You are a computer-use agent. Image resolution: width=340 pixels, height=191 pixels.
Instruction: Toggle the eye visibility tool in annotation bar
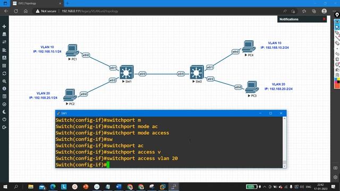pyautogui.click(x=337, y=22)
